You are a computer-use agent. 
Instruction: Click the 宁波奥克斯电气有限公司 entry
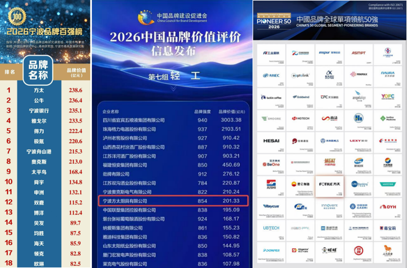tap(127, 192)
